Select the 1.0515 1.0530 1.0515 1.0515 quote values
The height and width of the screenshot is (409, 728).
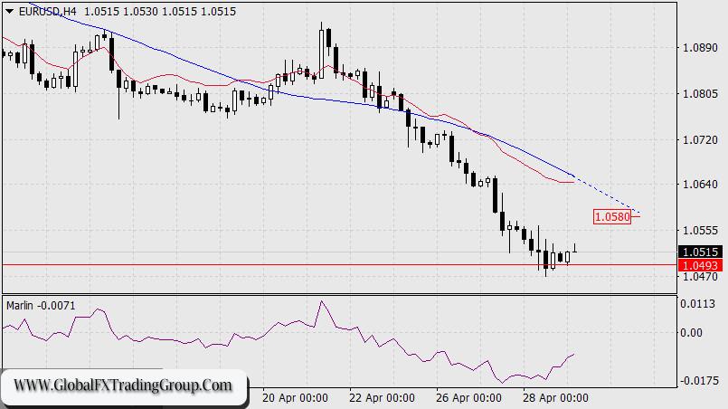click(160, 12)
